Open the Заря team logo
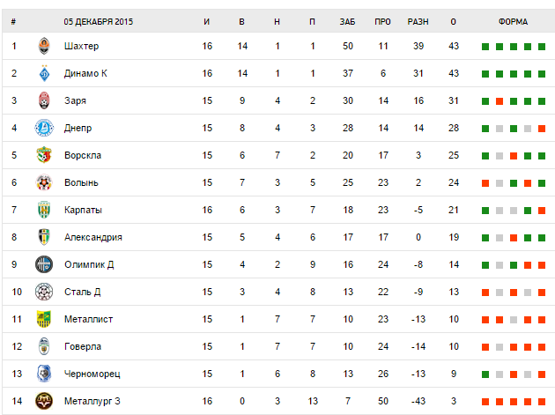 (x=44, y=100)
